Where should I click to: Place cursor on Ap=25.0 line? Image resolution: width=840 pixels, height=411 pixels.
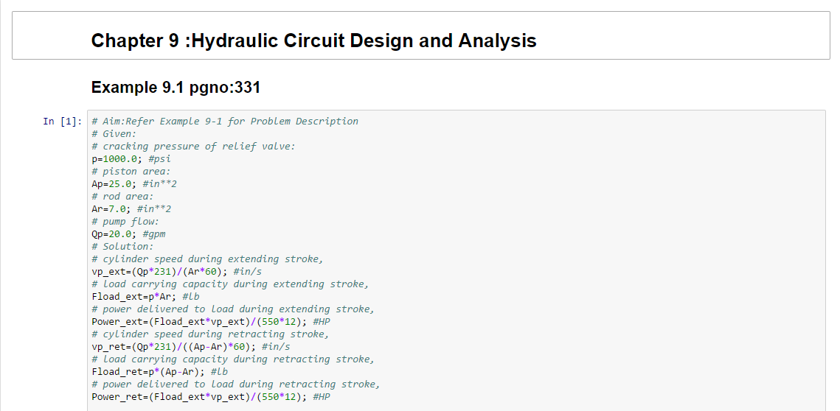pos(133,184)
